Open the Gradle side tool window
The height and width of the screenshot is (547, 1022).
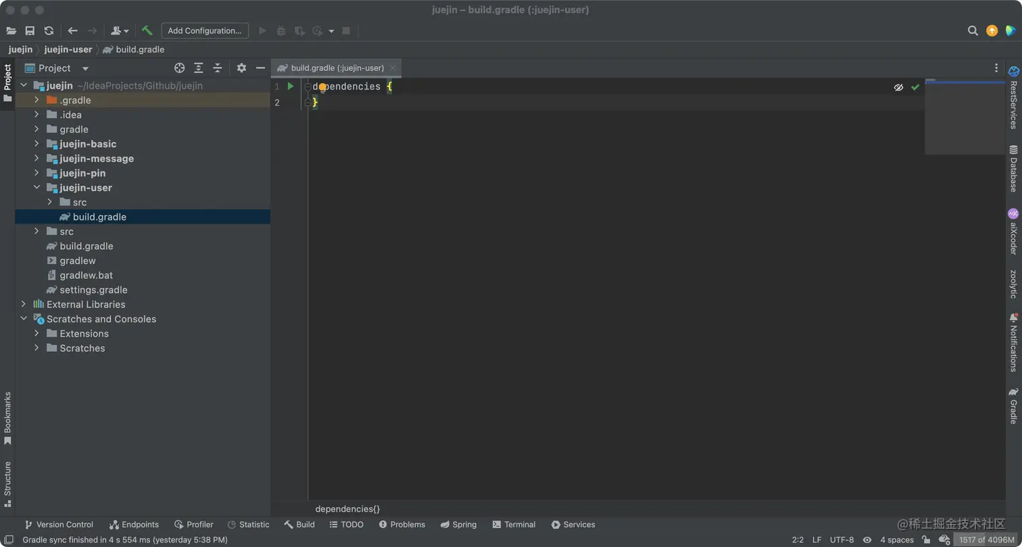click(1013, 405)
